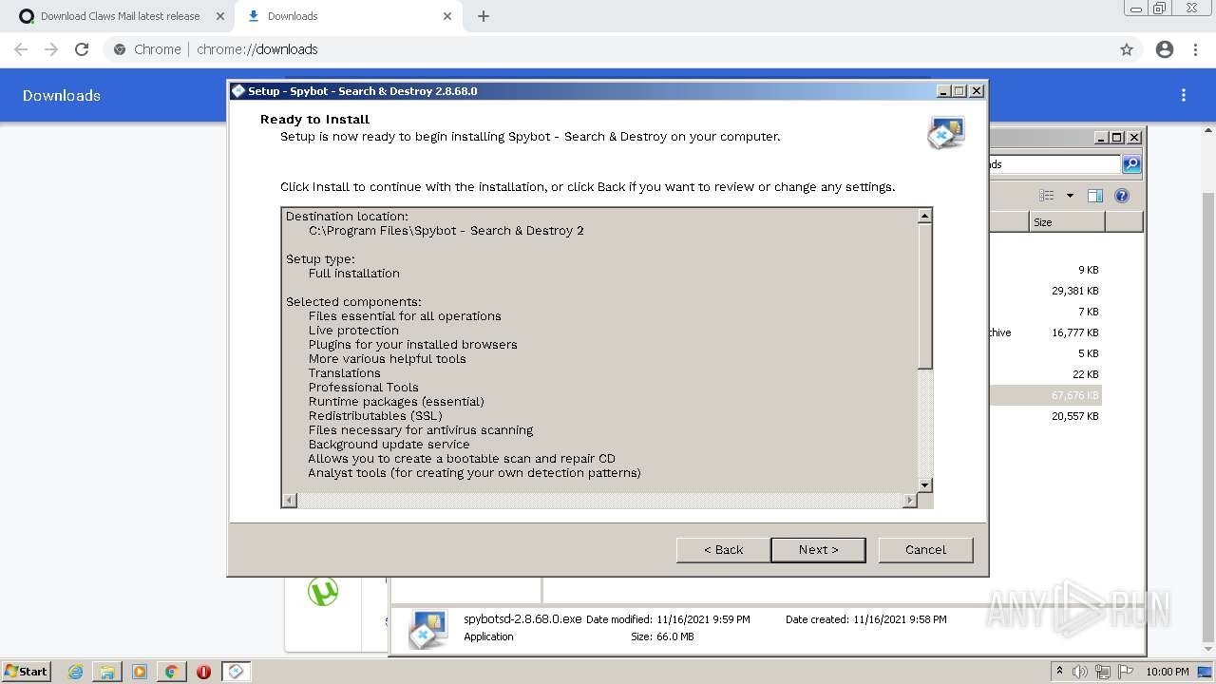Open Chrome three-dot main menu
Screen dimensions: 1216x684
1195,49
